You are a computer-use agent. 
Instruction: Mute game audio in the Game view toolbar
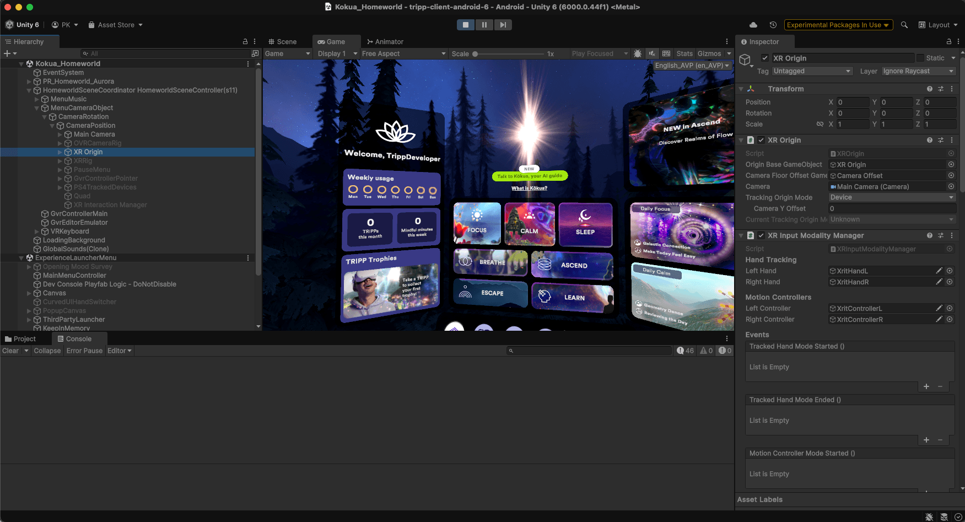[652, 53]
